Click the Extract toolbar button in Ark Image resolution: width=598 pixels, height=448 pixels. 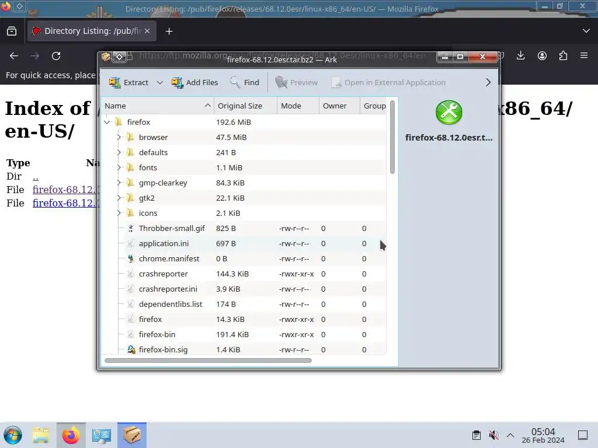coord(128,82)
